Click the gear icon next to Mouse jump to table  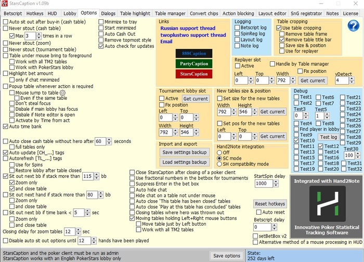pyautogui.click(x=62, y=93)
